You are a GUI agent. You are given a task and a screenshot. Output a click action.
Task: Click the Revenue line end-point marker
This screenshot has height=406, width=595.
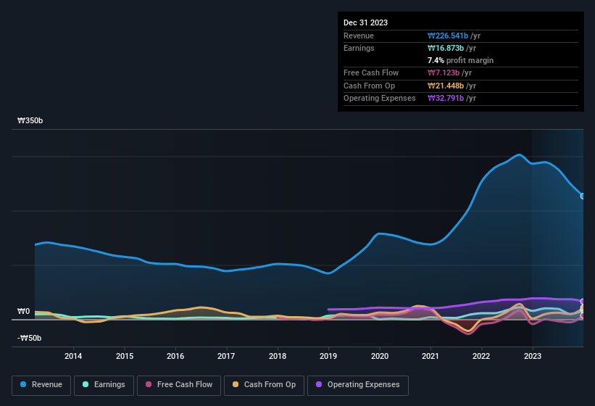(583, 196)
